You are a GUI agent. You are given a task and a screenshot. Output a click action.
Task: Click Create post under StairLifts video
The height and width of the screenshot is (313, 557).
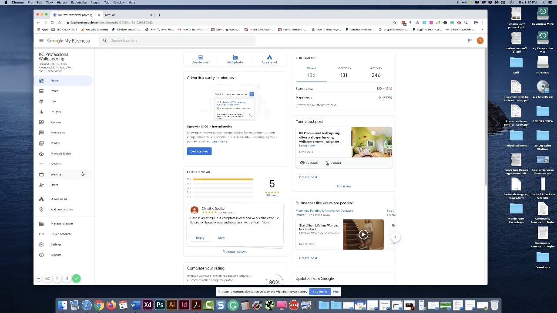(x=308, y=258)
